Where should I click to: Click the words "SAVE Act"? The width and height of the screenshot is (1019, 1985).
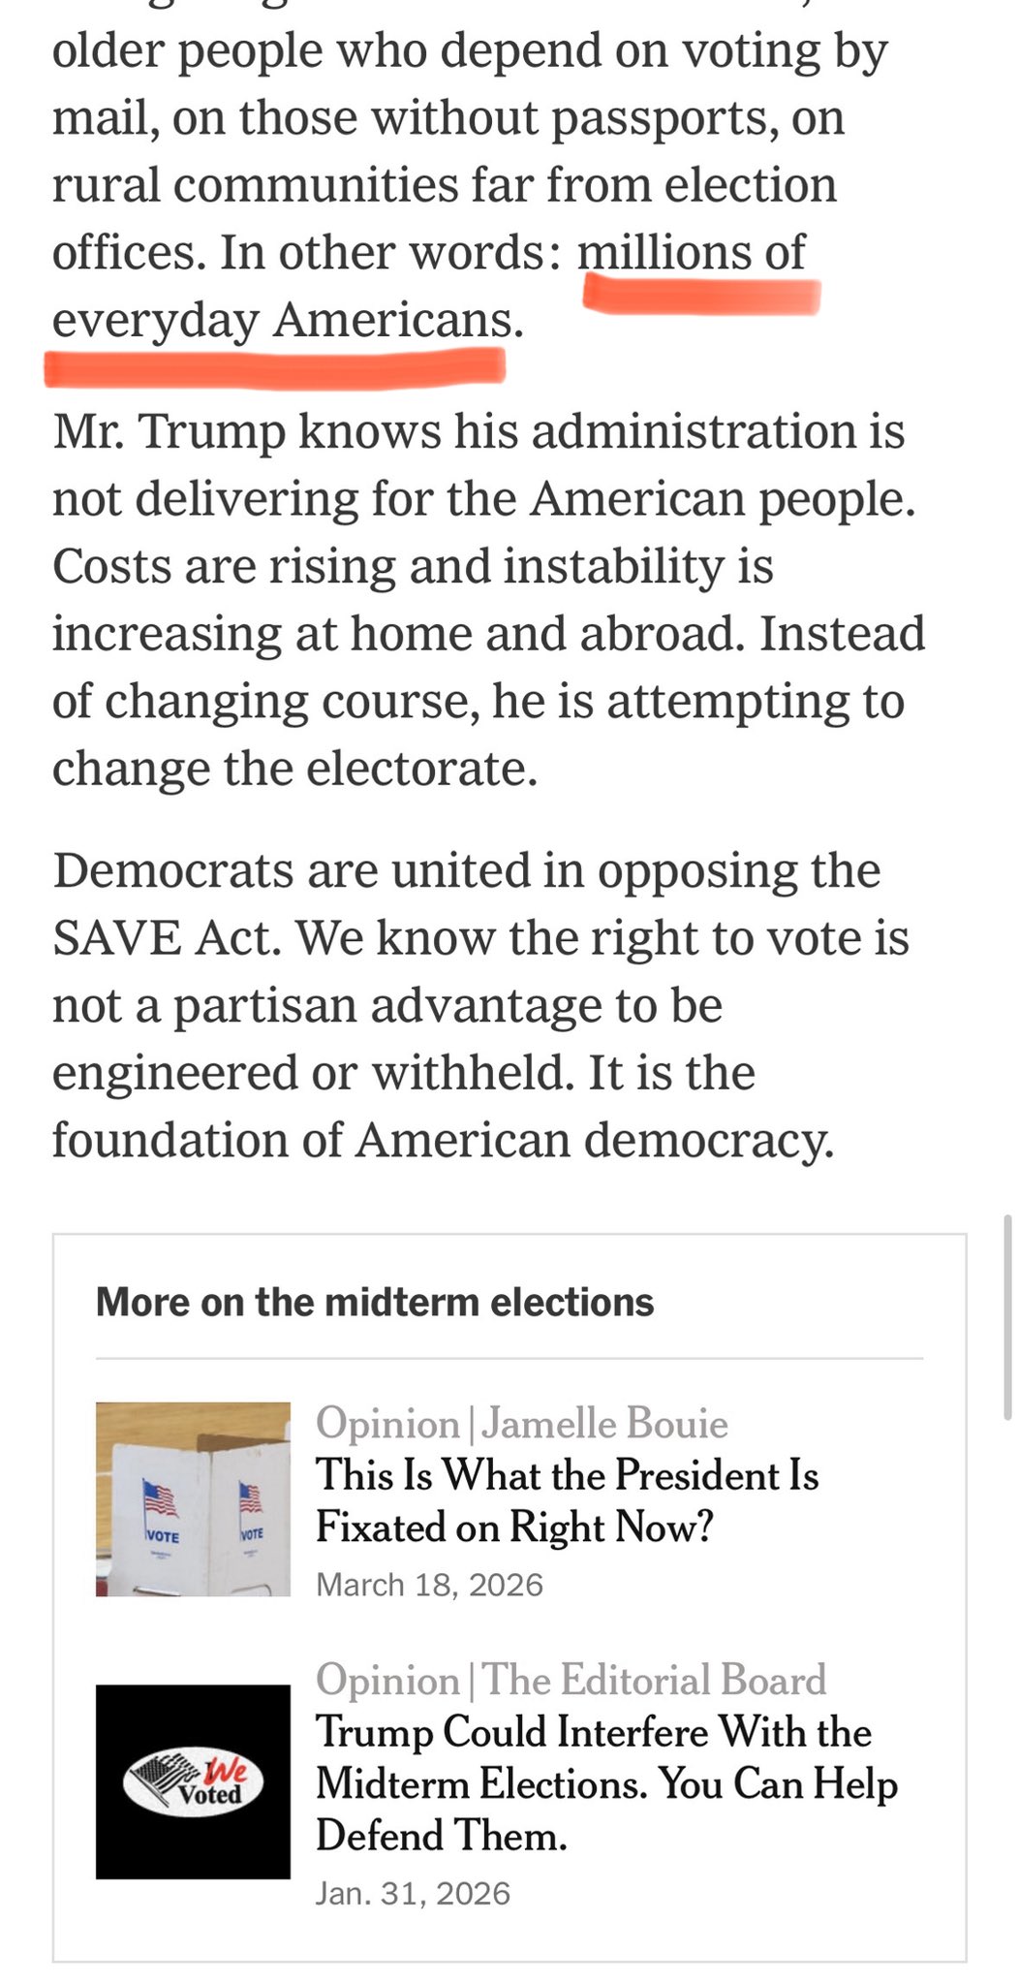(x=166, y=938)
